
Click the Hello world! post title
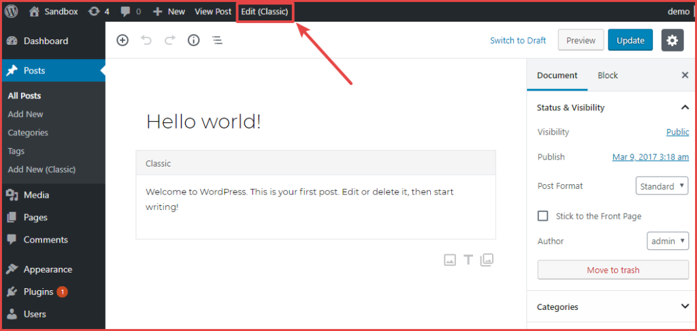tap(204, 121)
